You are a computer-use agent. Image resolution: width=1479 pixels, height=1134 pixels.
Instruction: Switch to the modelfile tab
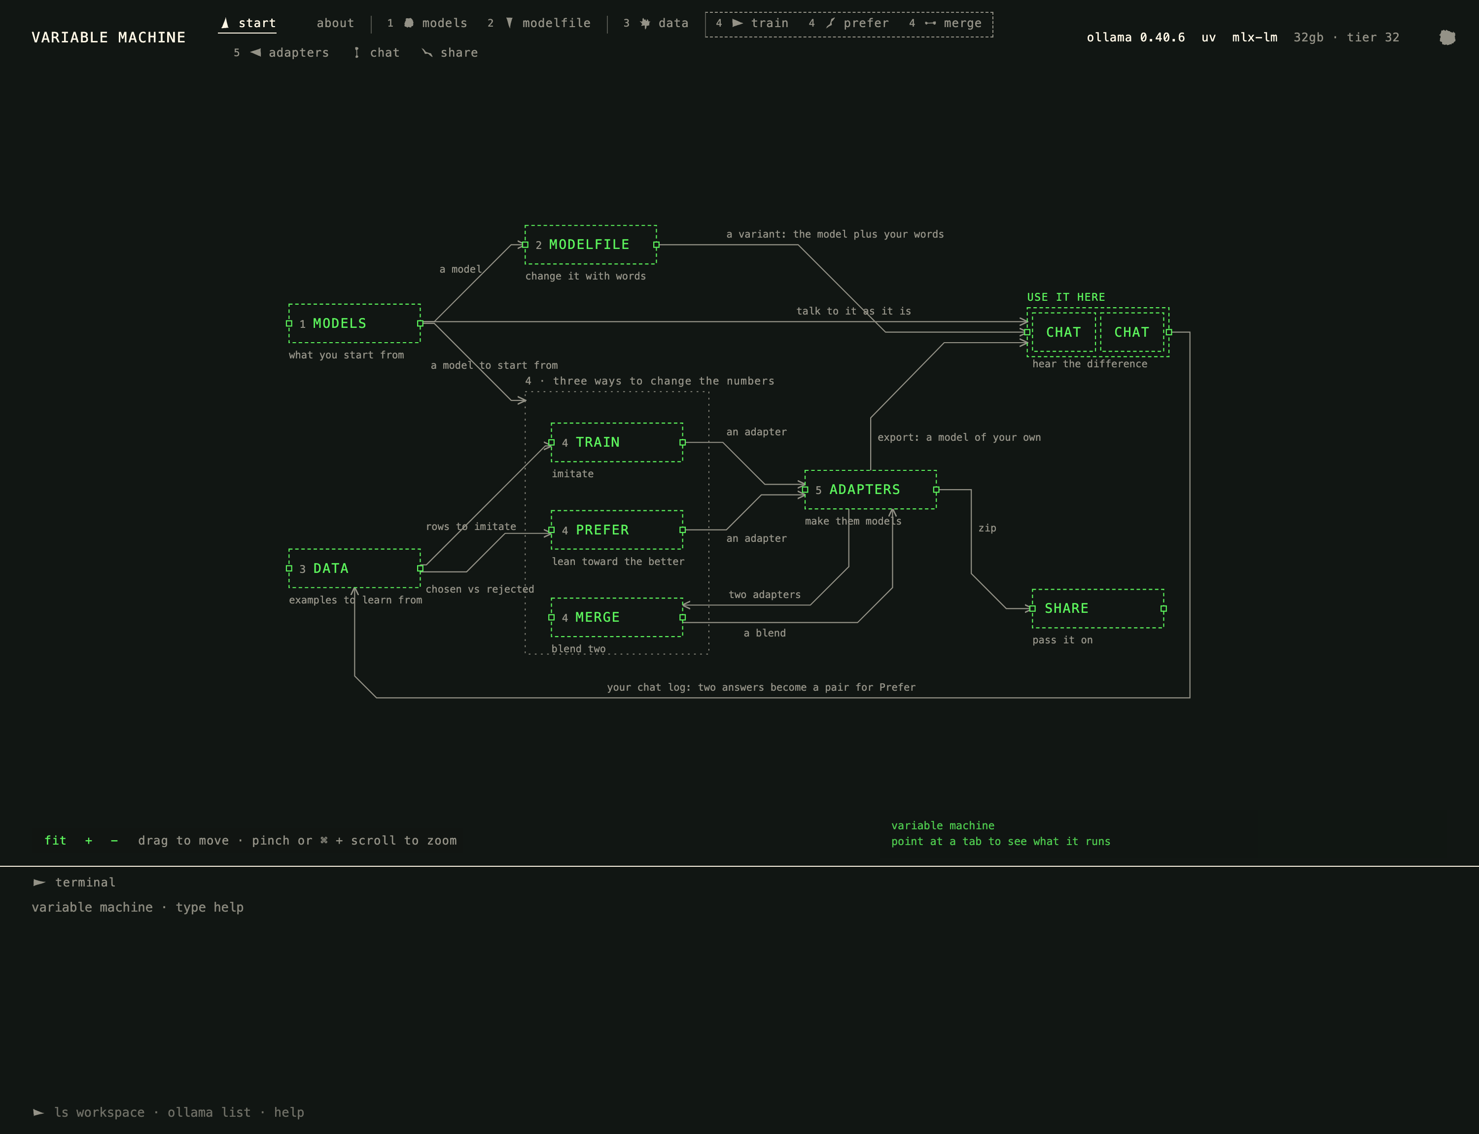pos(539,23)
